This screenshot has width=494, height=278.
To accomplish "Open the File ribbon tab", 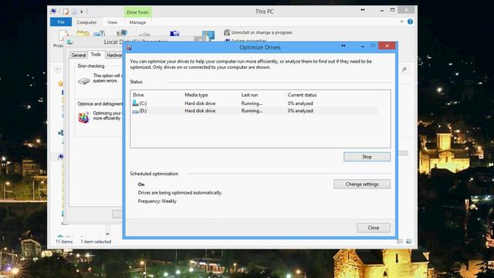I will [61, 22].
